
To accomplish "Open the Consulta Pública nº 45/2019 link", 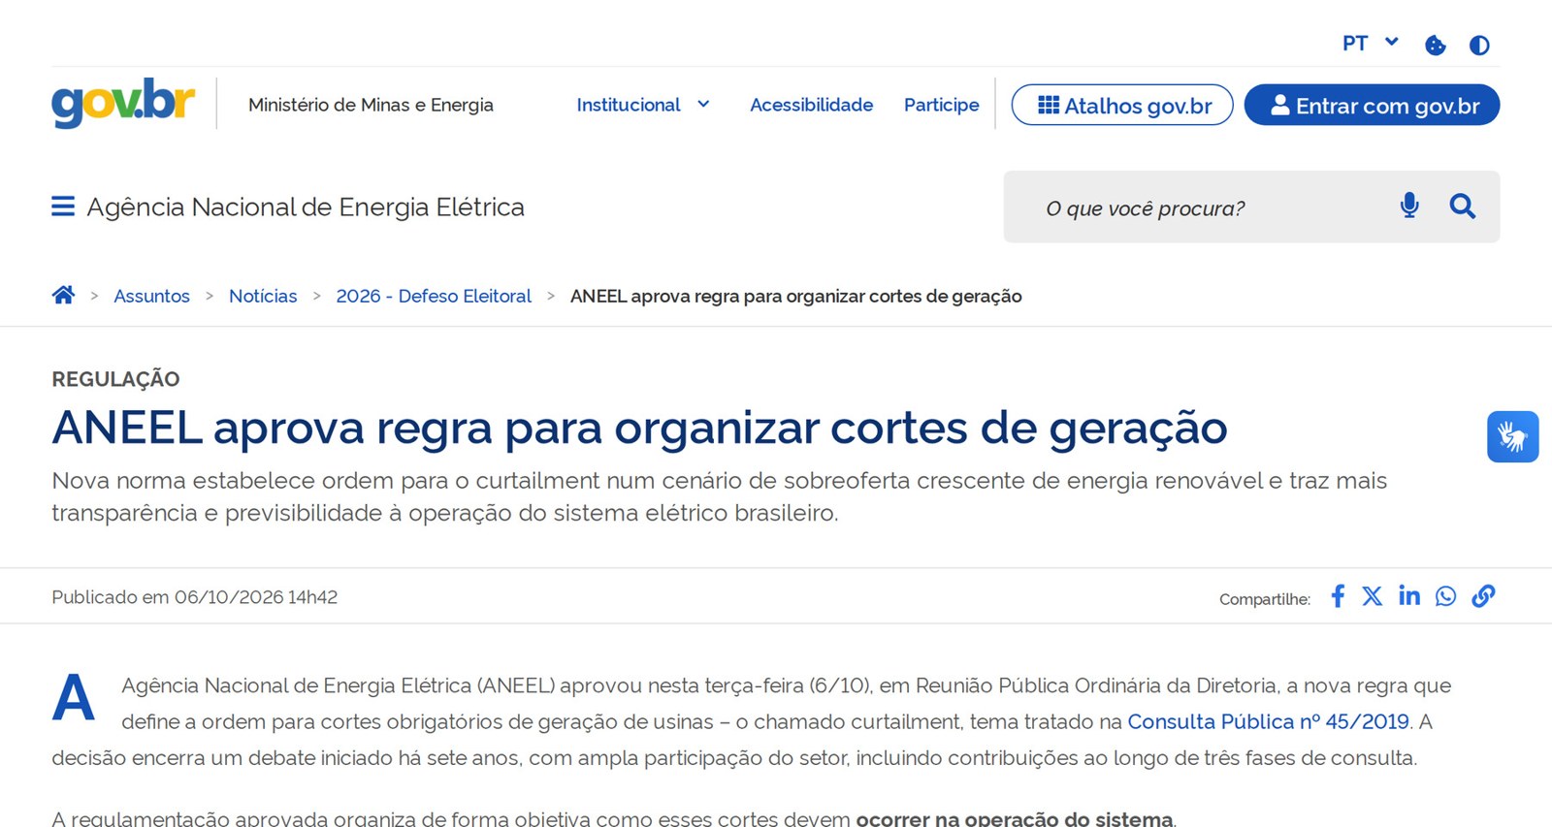I will click(1268, 721).
